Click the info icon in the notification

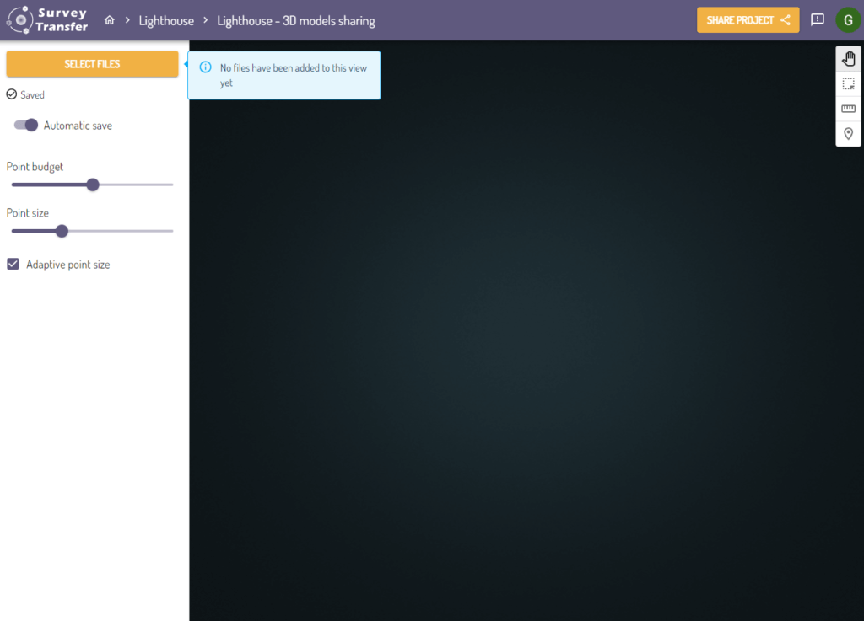[x=205, y=67]
